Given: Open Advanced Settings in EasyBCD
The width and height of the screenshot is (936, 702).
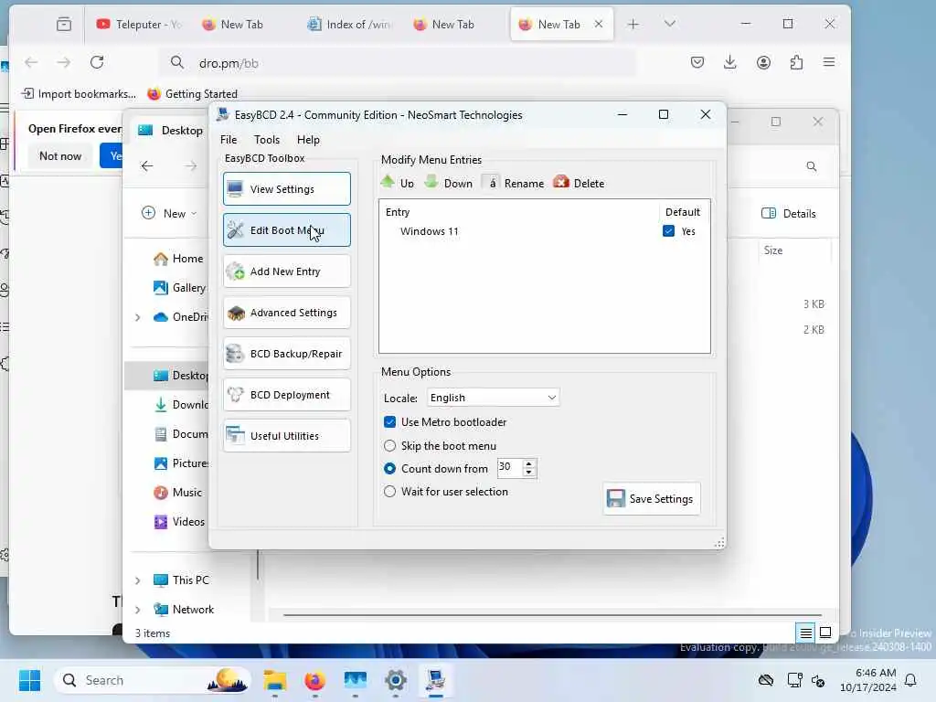Looking at the screenshot, I should tap(286, 313).
